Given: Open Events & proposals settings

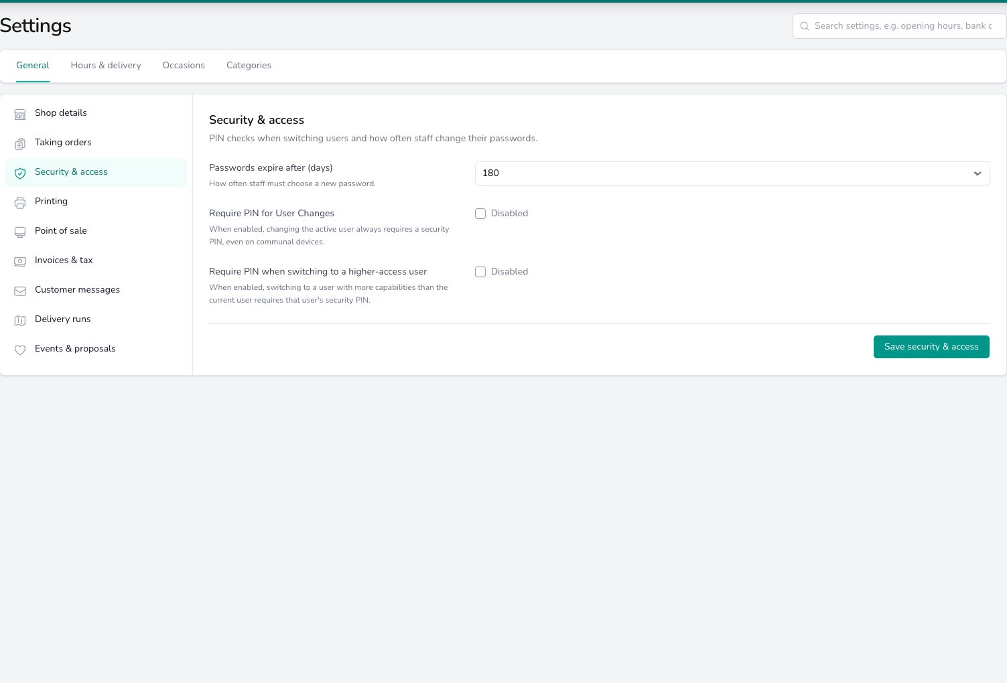Looking at the screenshot, I should [96, 349].
